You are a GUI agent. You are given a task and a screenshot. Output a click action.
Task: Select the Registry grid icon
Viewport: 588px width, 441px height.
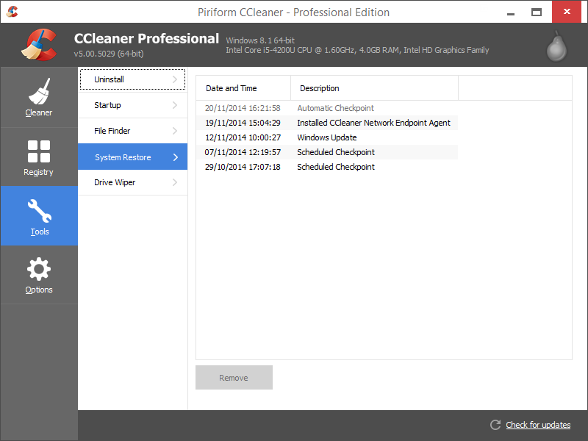(x=39, y=151)
